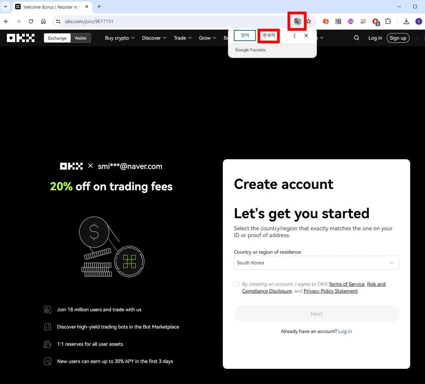The width and height of the screenshot is (425, 384).
Task: Switch to the Wallet toggle
Action: [81, 38]
